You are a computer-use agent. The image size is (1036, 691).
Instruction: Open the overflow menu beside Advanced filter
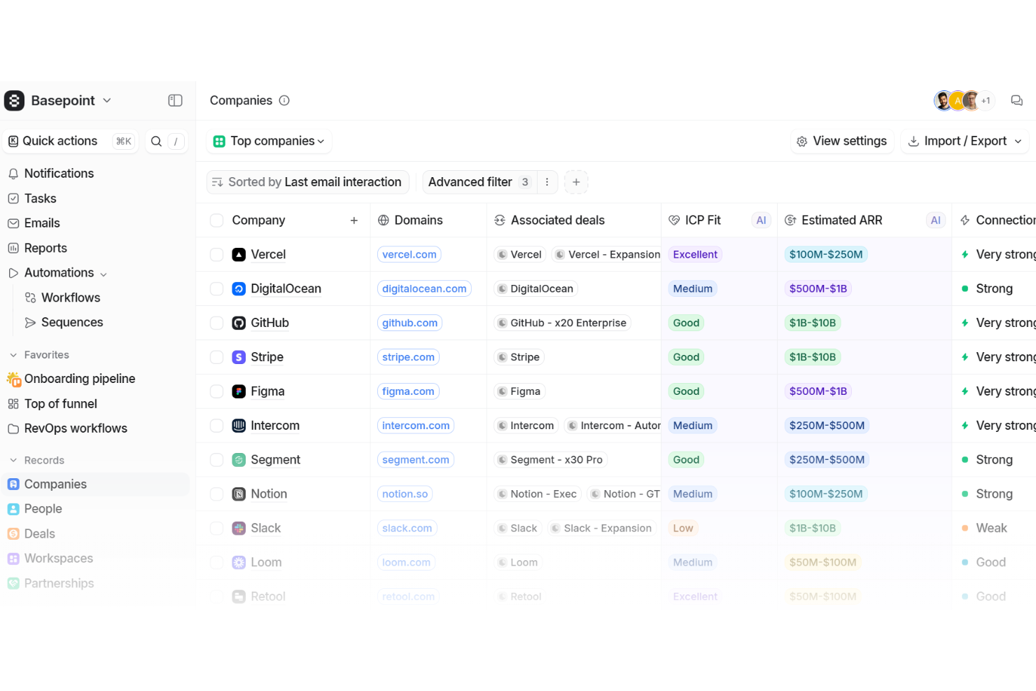[547, 181]
